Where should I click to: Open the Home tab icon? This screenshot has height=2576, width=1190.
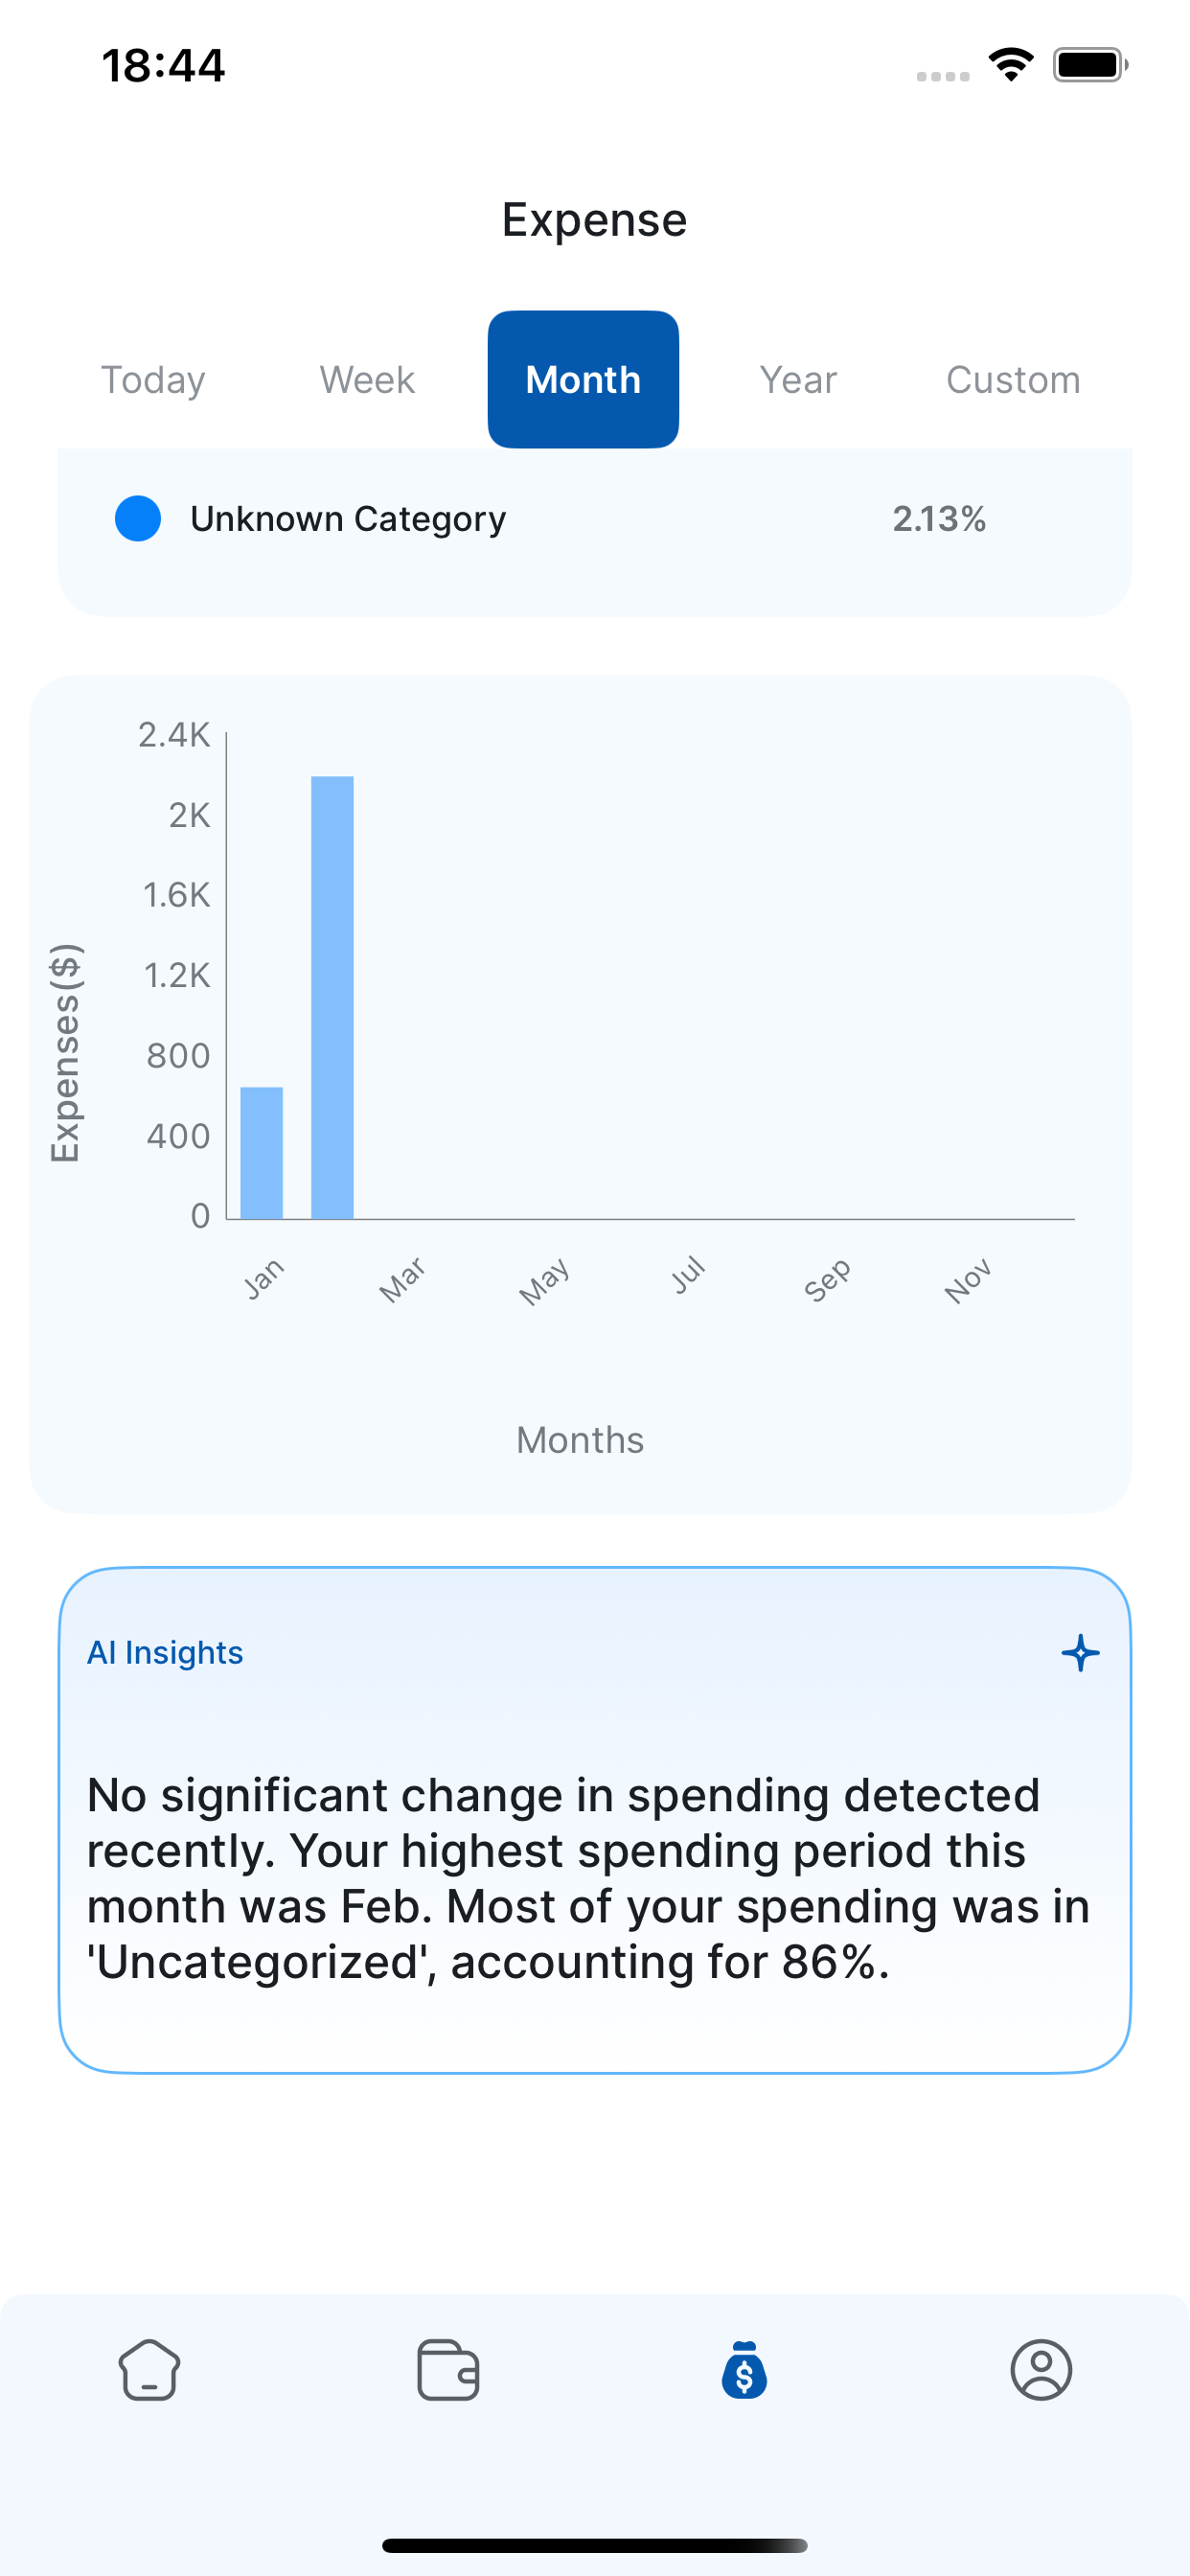tap(149, 2369)
